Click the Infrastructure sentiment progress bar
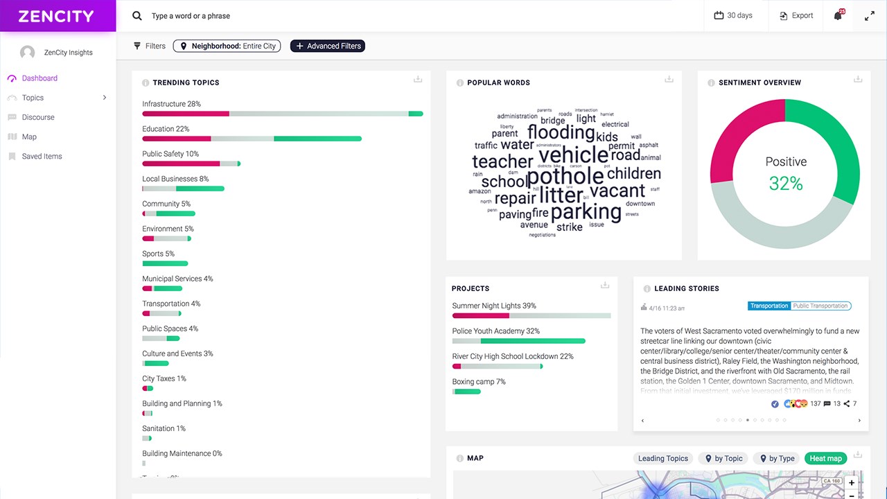Image resolution: width=887 pixels, height=499 pixels. click(282, 114)
